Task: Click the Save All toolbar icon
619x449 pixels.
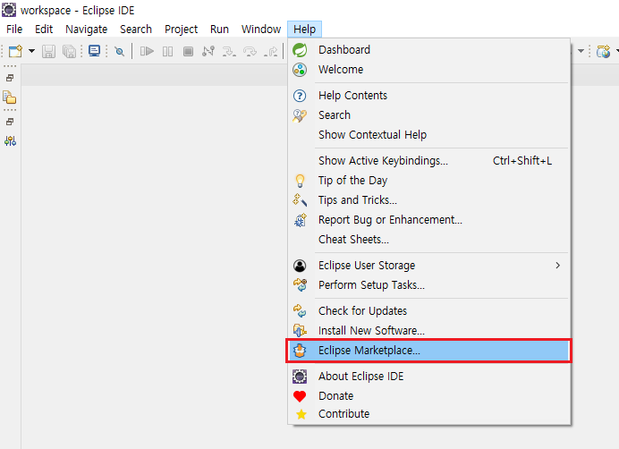Action: (x=69, y=51)
